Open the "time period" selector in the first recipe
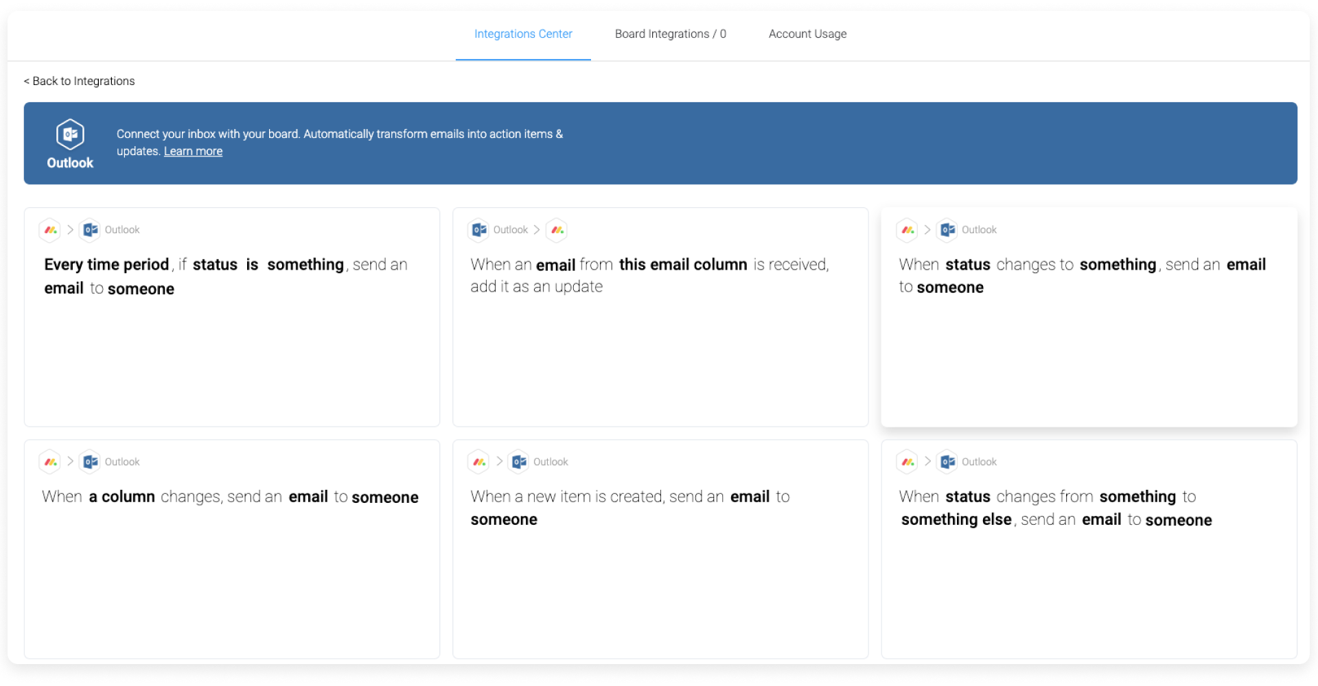Image resolution: width=1318 pixels, height=686 pixels. point(106,265)
